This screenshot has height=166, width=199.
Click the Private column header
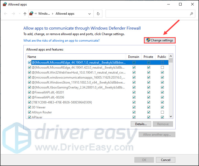point(148,57)
